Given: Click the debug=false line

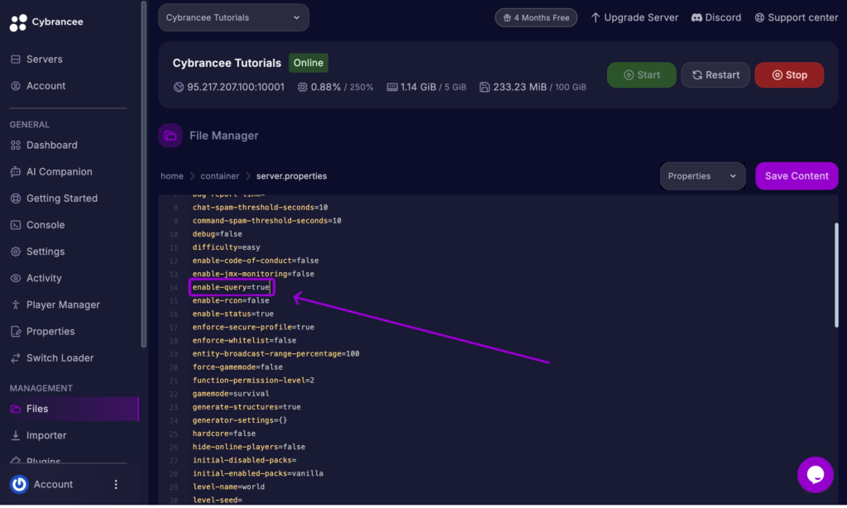Looking at the screenshot, I should click(218, 234).
